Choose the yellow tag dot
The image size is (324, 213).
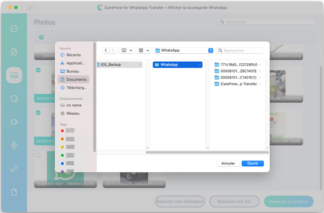pos(62,147)
